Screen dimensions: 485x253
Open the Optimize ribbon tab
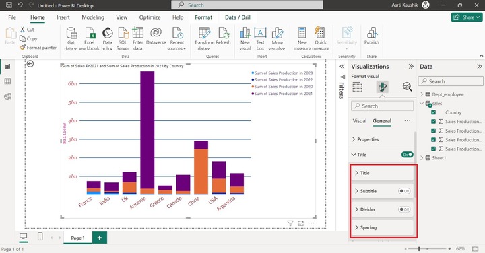click(x=150, y=17)
